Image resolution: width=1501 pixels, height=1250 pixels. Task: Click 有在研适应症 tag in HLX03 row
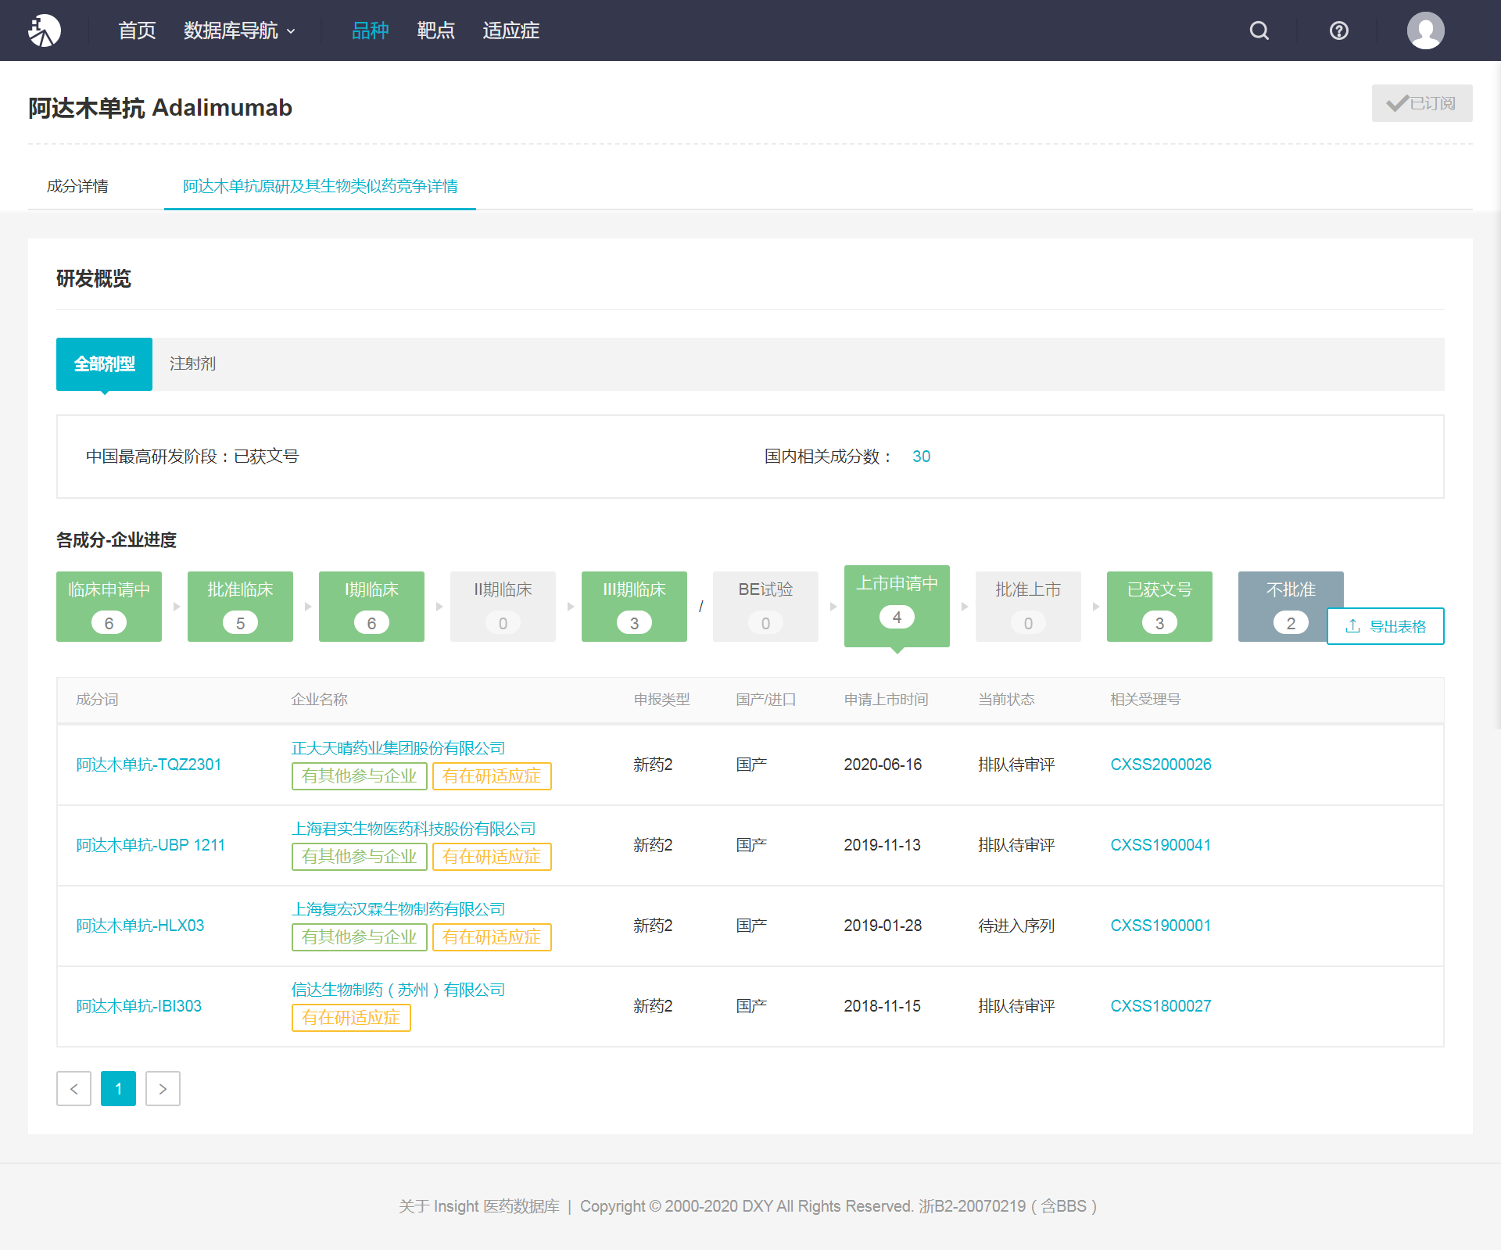tap(492, 937)
